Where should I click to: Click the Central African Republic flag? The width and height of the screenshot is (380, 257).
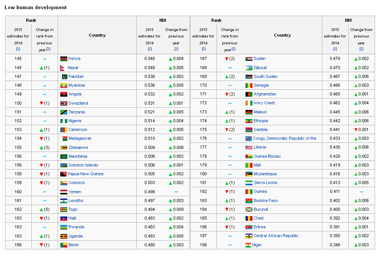249,236
